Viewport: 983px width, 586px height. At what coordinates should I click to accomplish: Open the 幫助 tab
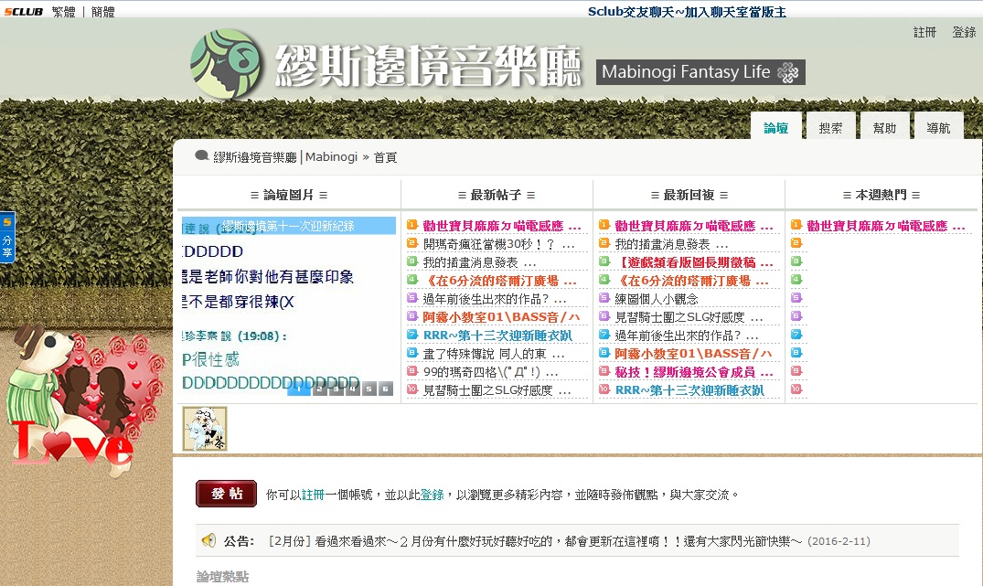tap(884, 126)
